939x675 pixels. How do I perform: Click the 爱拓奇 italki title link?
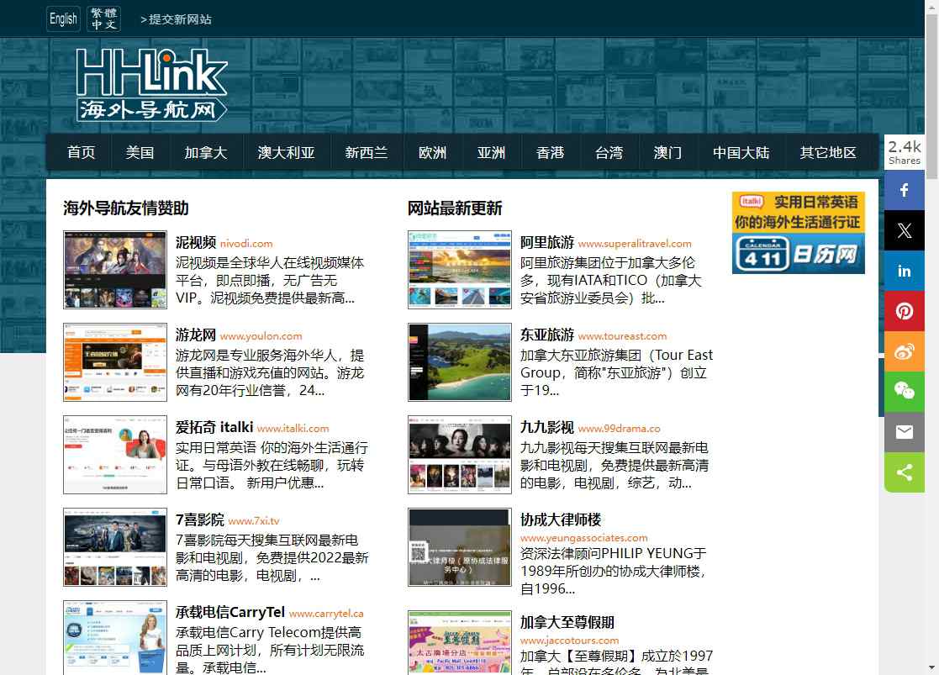pos(214,427)
